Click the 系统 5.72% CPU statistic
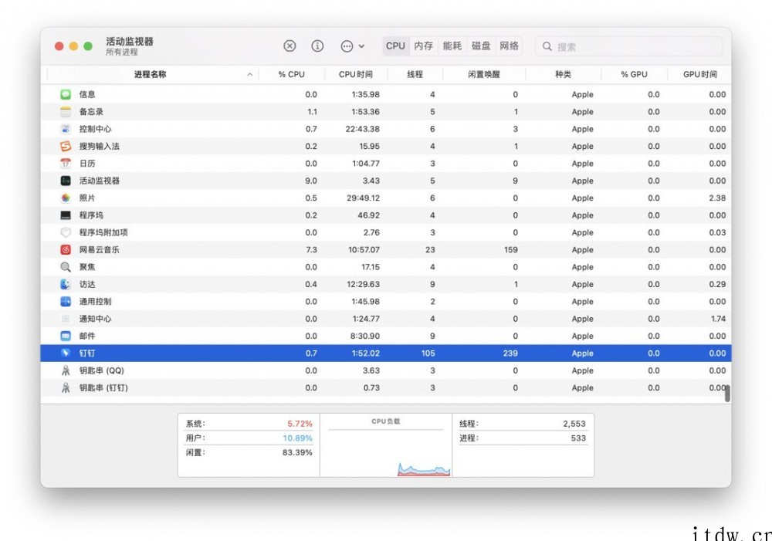The image size is (772, 541). [x=249, y=424]
